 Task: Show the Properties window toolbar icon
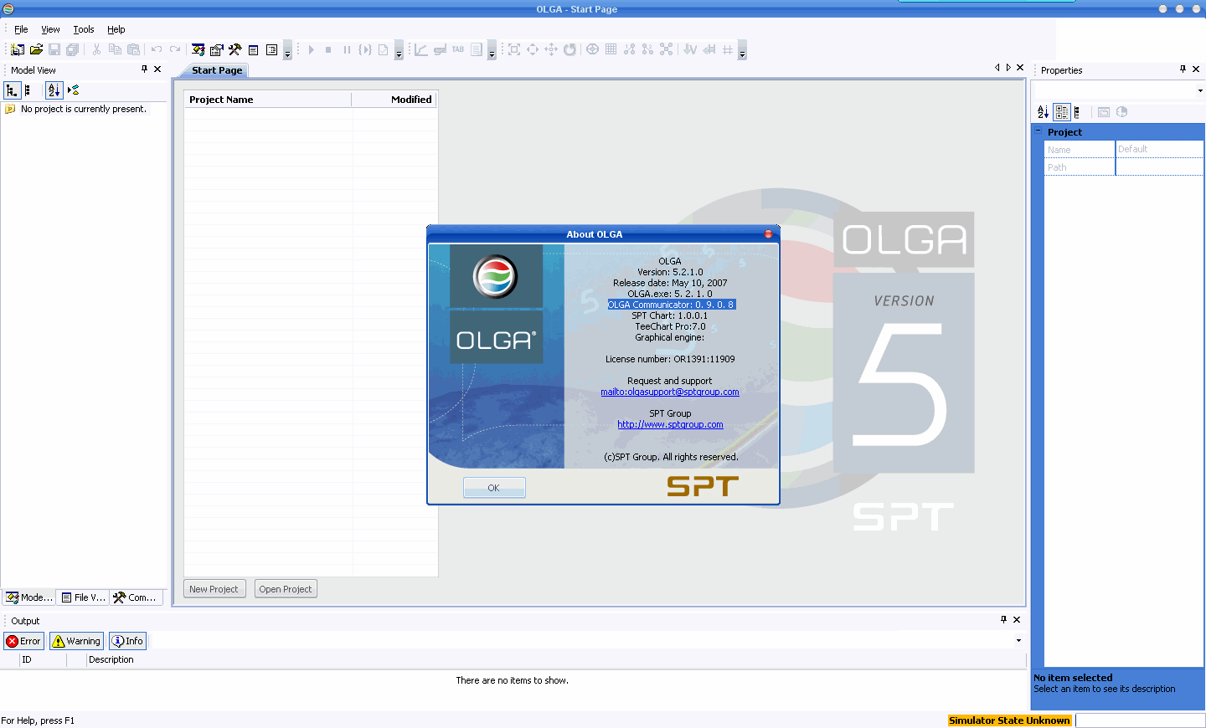(217, 50)
